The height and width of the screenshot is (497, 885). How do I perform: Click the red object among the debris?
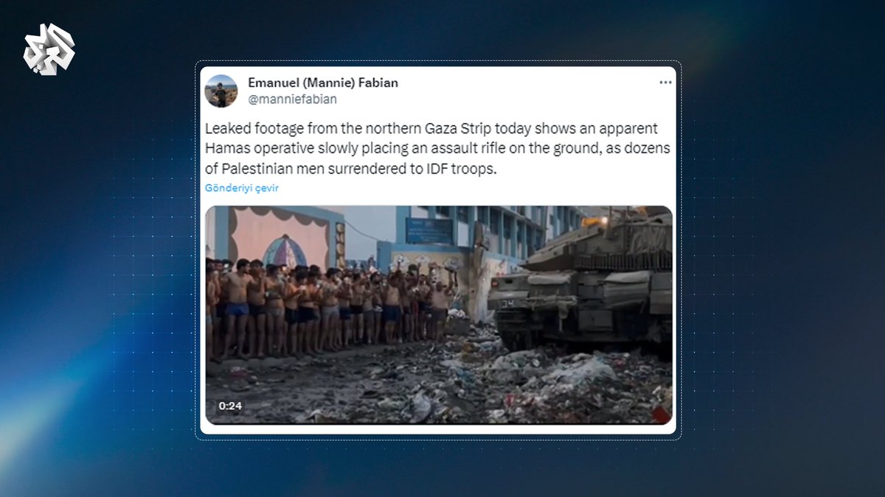pyautogui.click(x=662, y=414)
